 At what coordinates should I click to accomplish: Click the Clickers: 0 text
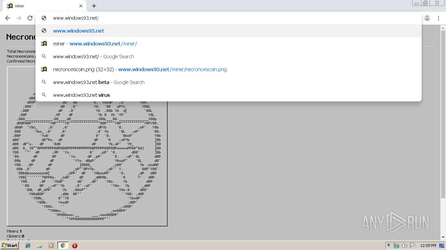pos(15,236)
